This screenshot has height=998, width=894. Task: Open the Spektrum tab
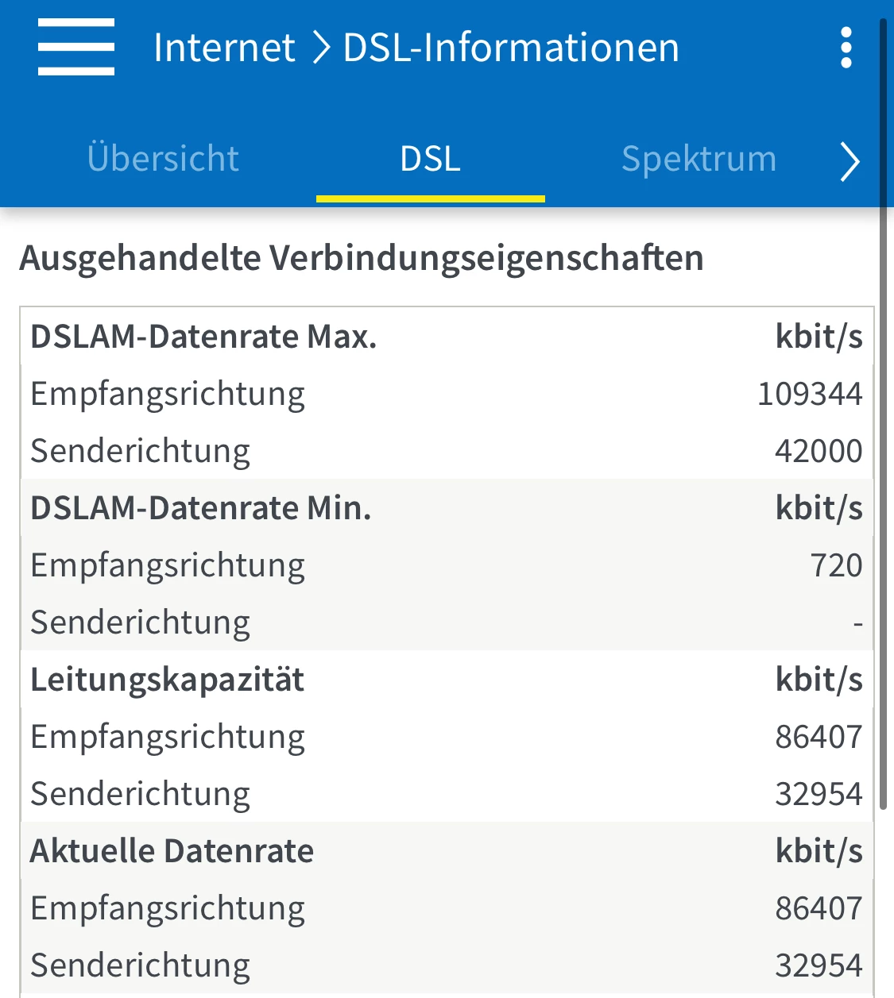click(x=699, y=159)
